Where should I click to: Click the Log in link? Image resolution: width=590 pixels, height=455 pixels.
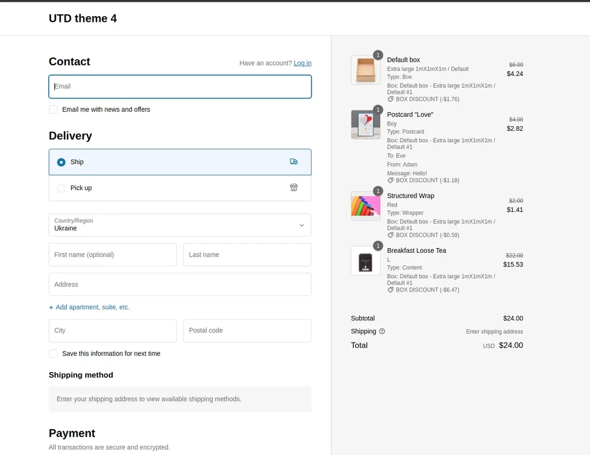[302, 63]
